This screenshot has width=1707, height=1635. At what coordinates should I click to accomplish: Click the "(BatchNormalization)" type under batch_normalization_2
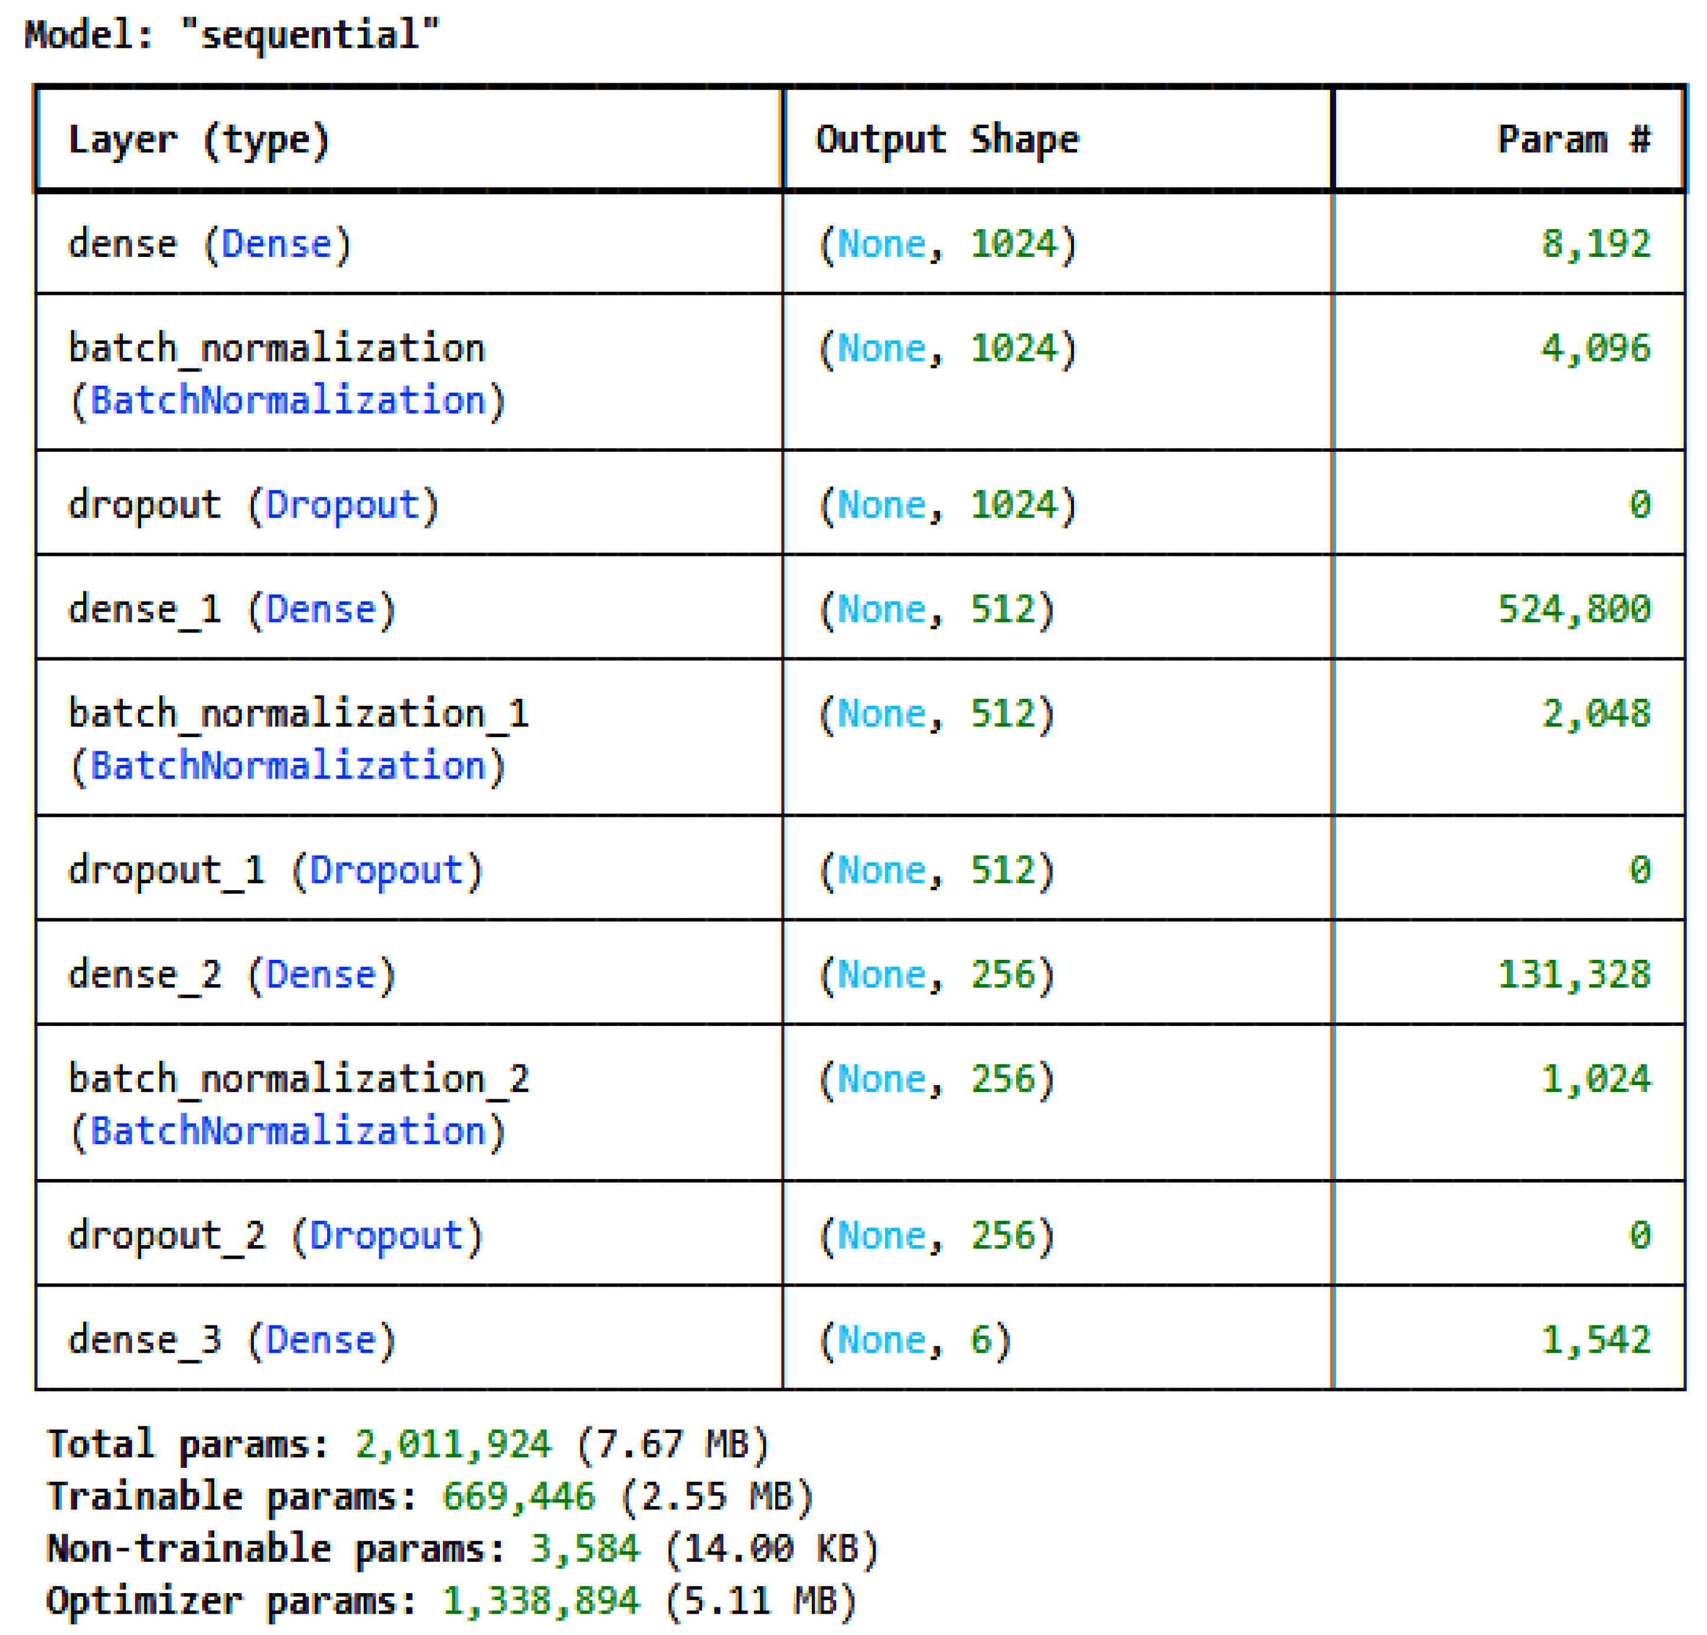point(288,1132)
